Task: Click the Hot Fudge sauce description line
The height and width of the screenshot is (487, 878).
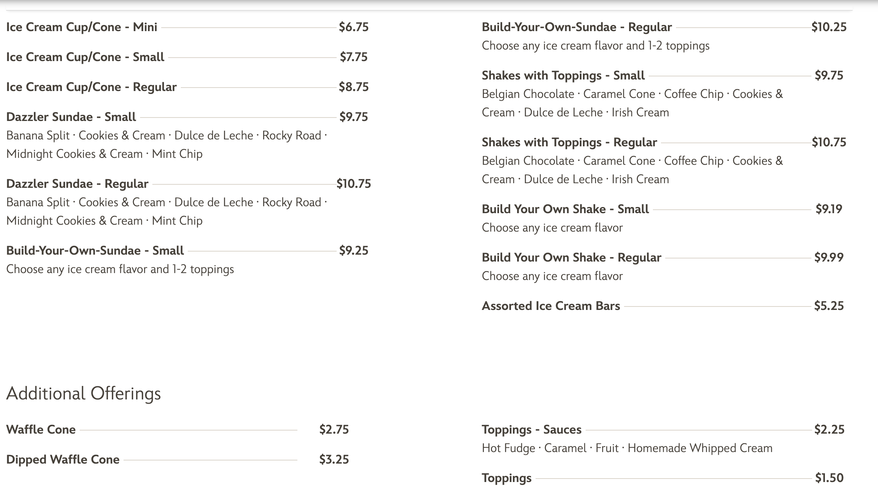Action: 627,448
